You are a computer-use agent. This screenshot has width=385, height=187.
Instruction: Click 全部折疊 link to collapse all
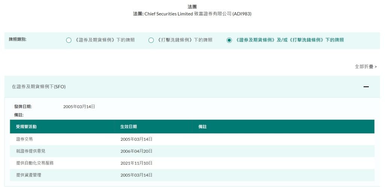[x=365, y=66]
